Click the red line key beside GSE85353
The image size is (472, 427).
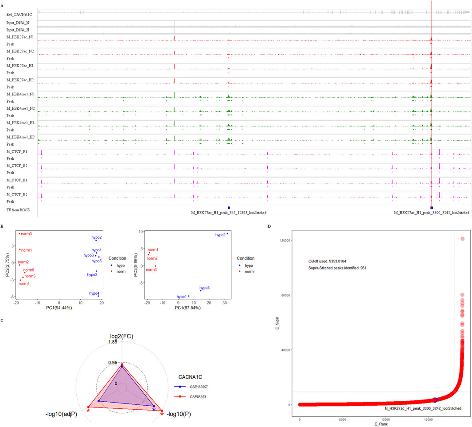180,396
